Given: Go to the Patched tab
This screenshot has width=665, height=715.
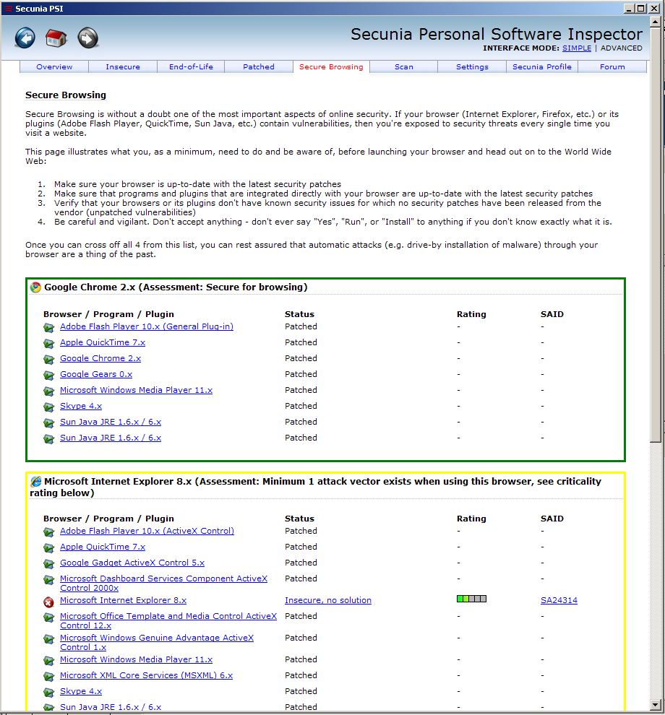Looking at the screenshot, I should [258, 66].
